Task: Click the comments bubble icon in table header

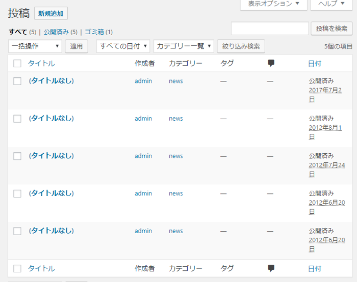Action: click(x=271, y=64)
